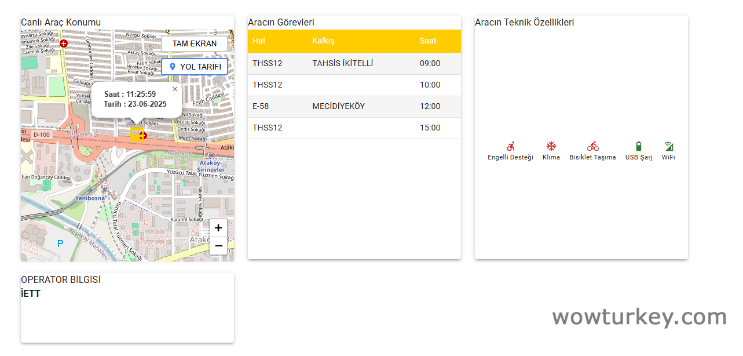743x356 pixels.
Task: Close the Saat/Tarih map popup
Action: (175, 89)
